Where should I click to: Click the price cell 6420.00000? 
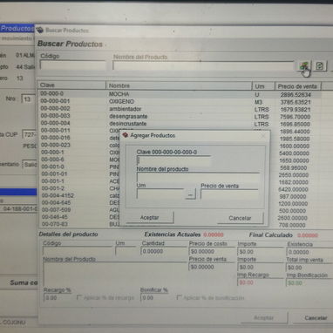point(294,189)
